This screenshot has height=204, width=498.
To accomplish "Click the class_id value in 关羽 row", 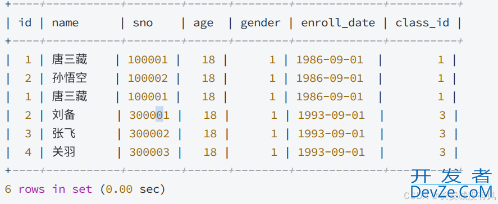I will 442,152.
